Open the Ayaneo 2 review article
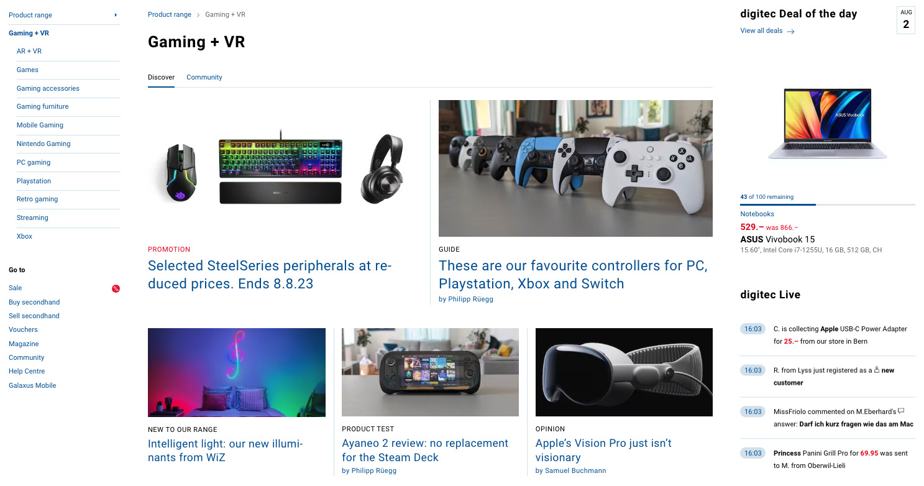924x486 pixels. tap(425, 451)
